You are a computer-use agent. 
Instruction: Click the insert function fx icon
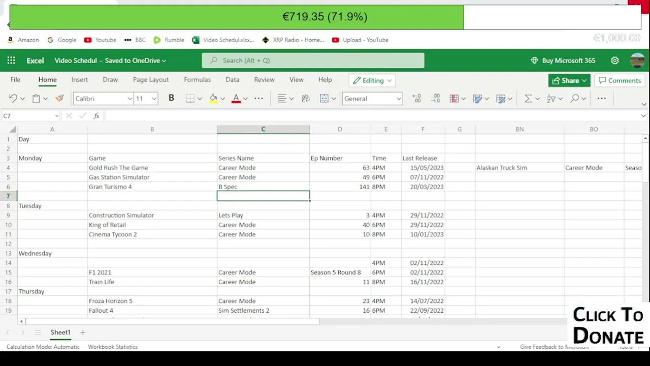tap(96, 116)
